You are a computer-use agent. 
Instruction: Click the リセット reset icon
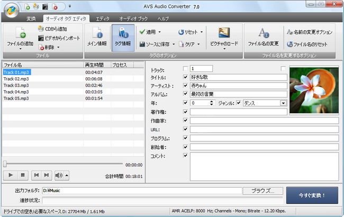coord(181,32)
